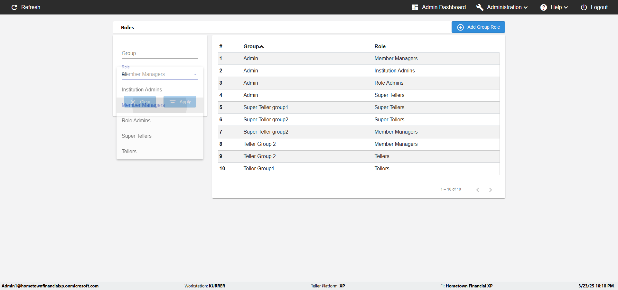Click FI Hometown Financial XP status entry

[466, 286]
